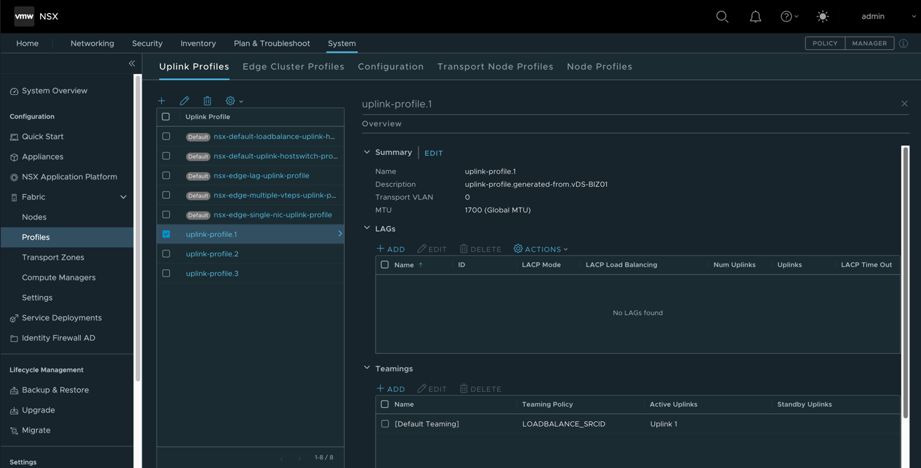Click ADD in Teamings section
Image resolution: width=921 pixels, height=468 pixels.
pos(391,389)
